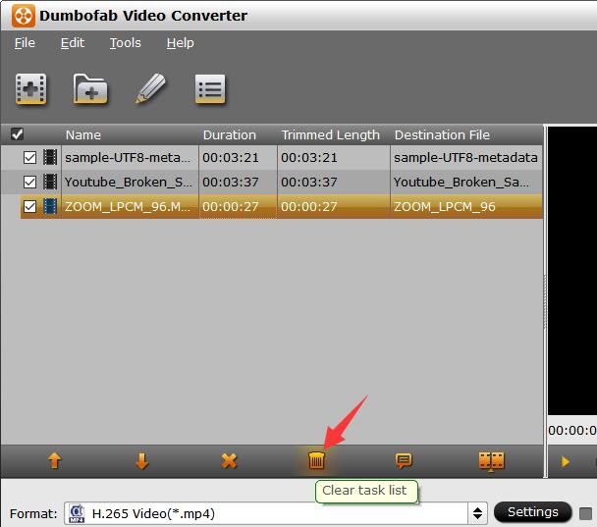Open the Tools menu

[125, 43]
